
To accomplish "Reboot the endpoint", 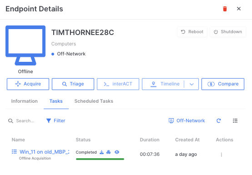I will (x=192, y=32).
